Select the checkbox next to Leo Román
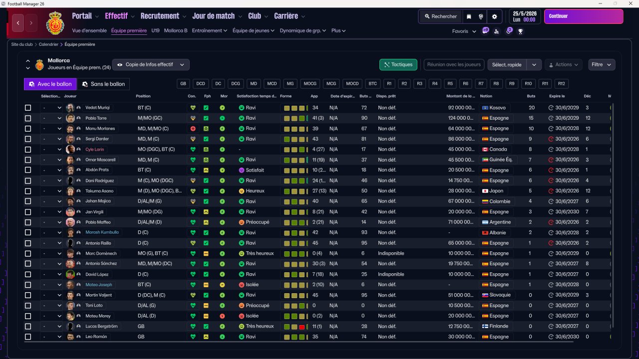The width and height of the screenshot is (639, 359). (28, 337)
